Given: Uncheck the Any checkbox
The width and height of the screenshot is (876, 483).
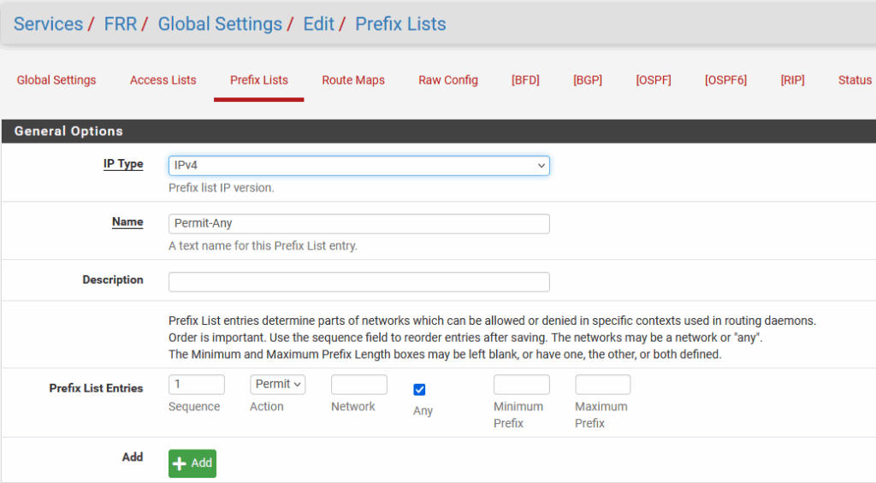Looking at the screenshot, I should (x=419, y=390).
